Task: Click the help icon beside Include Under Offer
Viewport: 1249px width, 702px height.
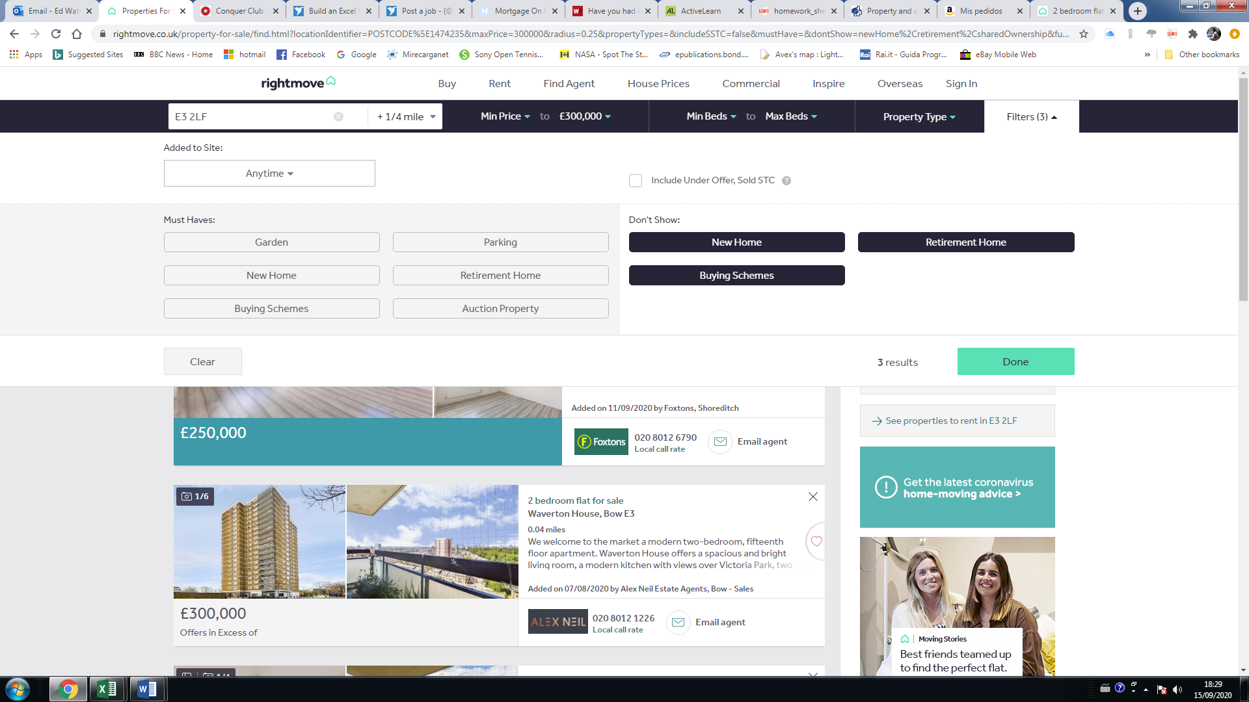Action: (786, 181)
